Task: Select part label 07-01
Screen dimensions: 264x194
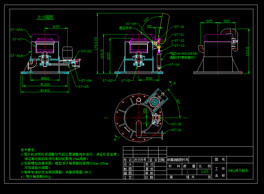Action: point(126,81)
